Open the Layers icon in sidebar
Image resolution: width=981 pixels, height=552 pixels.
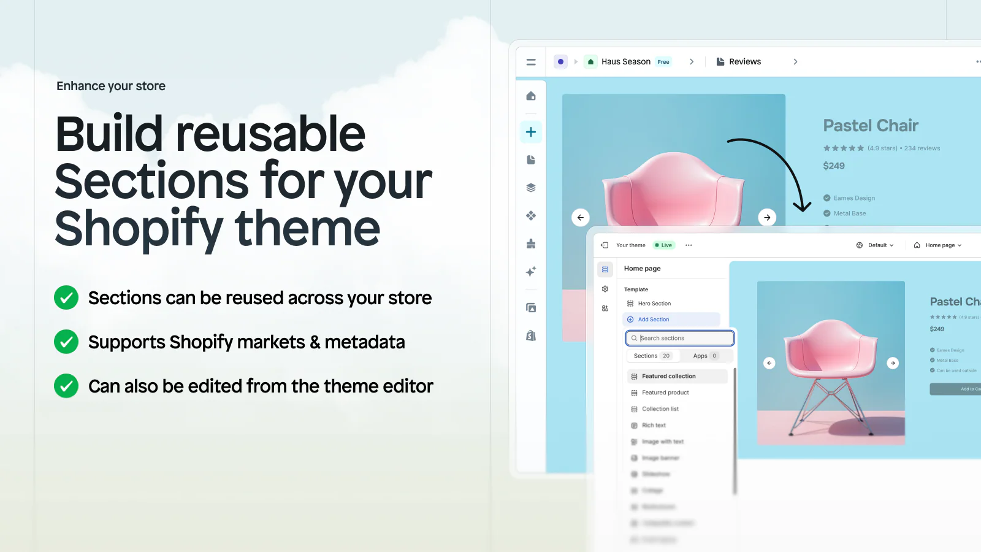(531, 188)
